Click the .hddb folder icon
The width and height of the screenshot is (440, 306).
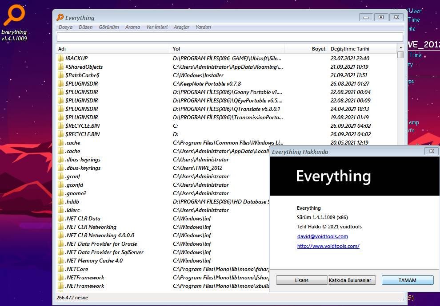pyautogui.click(x=60, y=202)
